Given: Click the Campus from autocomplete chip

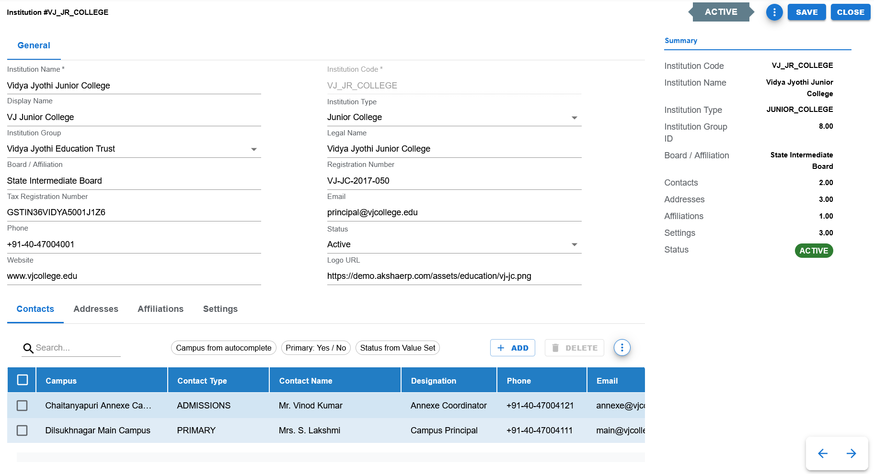Looking at the screenshot, I should tap(224, 348).
